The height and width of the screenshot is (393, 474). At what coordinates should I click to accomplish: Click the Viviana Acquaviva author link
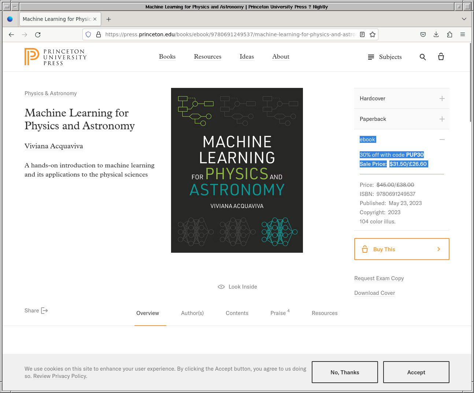pyautogui.click(x=54, y=146)
